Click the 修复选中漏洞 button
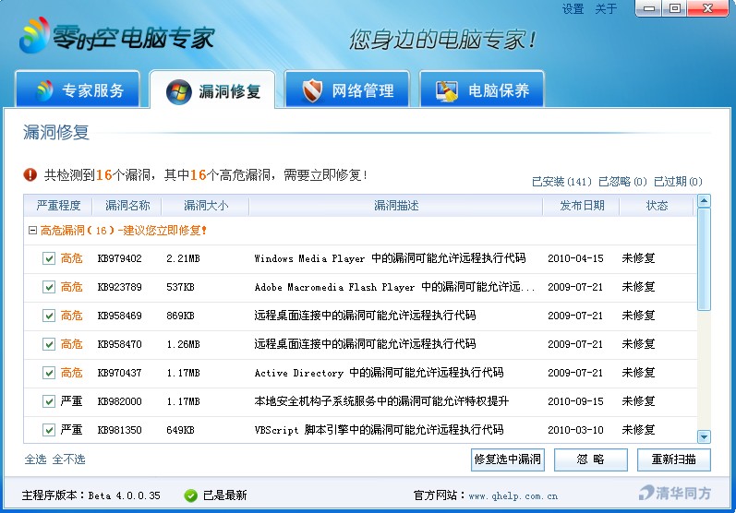 tap(507, 459)
